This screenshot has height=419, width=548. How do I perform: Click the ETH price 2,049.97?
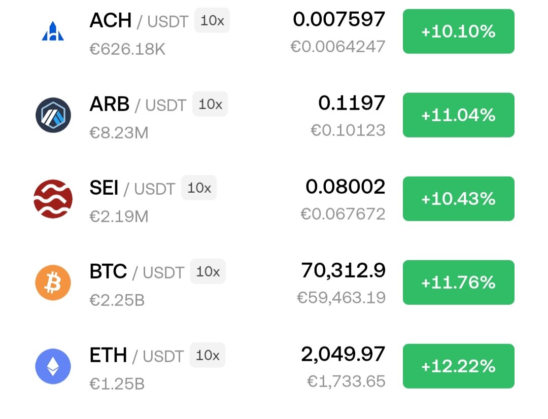pos(344,355)
